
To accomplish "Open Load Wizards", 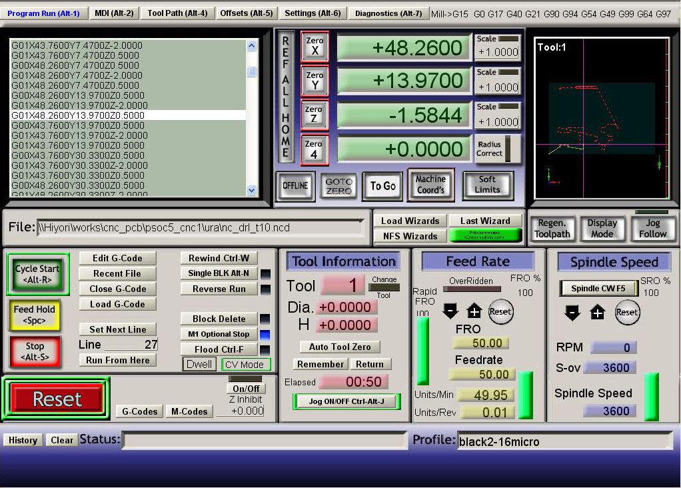I will tap(410, 221).
